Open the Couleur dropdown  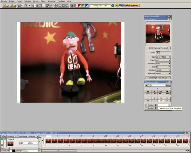point(5,151)
